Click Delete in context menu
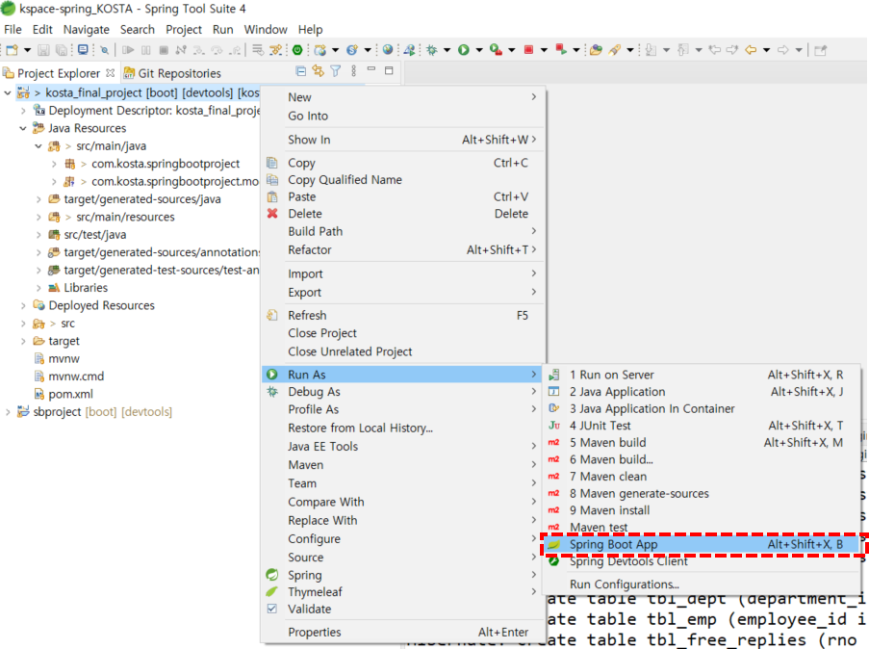869x649 pixels. 403,214
